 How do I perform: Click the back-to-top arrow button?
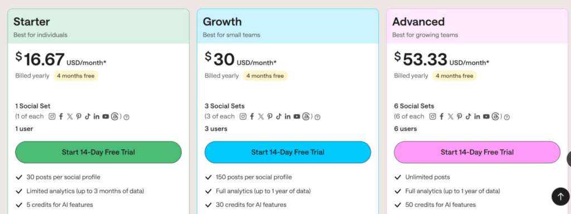(x=560, y=197)
